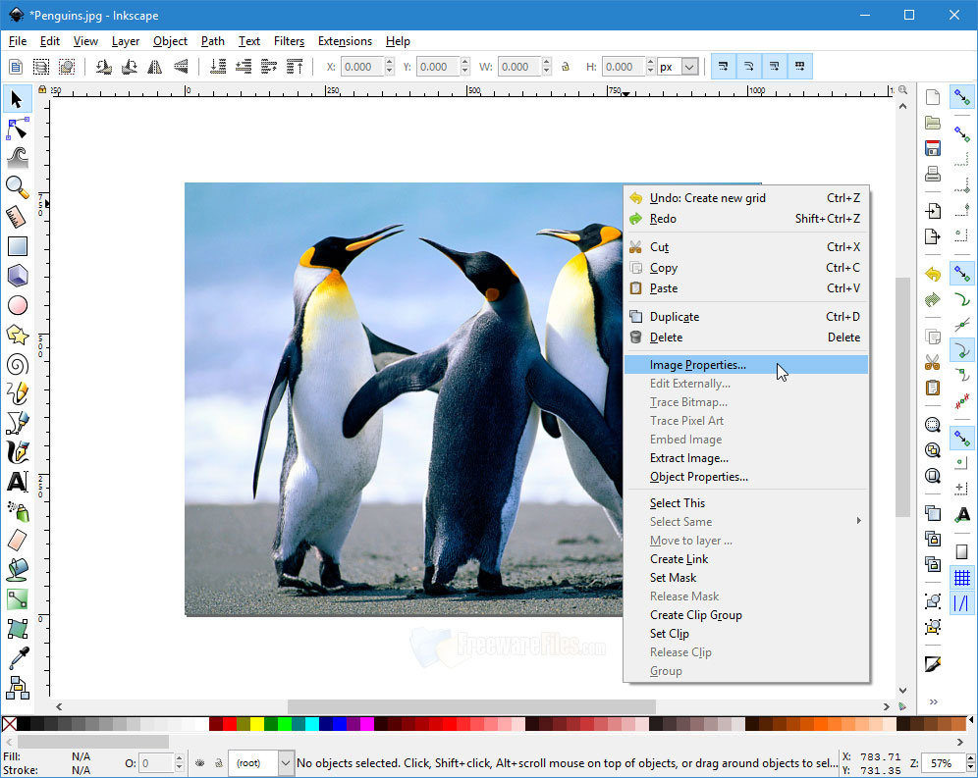Choose the Rectangle drawing tool

click(x=17, y=246)
